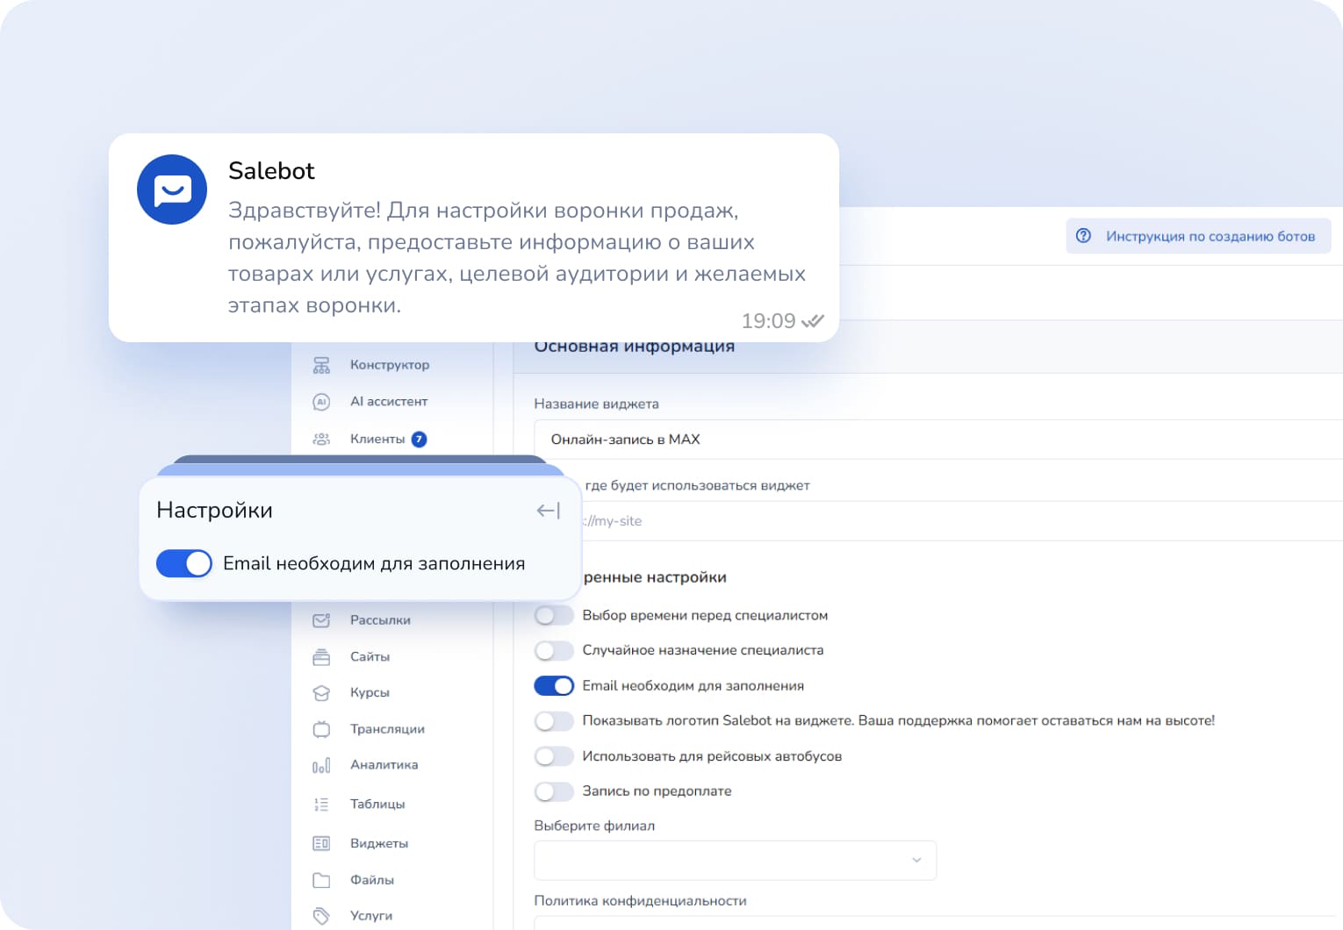This screenshot has height=930, width=1343.
Task: Collapse the Настройки panel arrow icon
Action: (548, 511)
